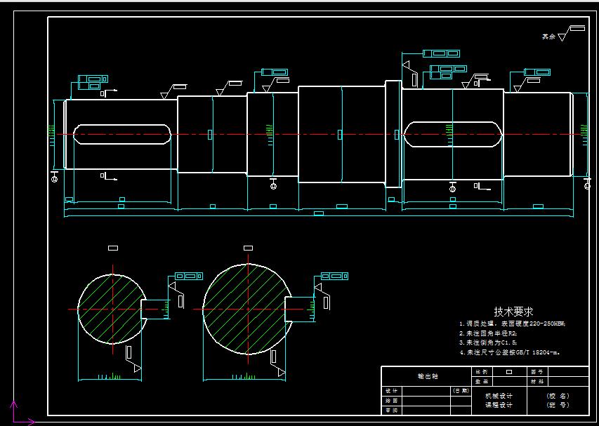This screenshot has width=599, height=426.
Task: Select note 1 about 220-250HBW hardness
Action: [x=512, y=324]
